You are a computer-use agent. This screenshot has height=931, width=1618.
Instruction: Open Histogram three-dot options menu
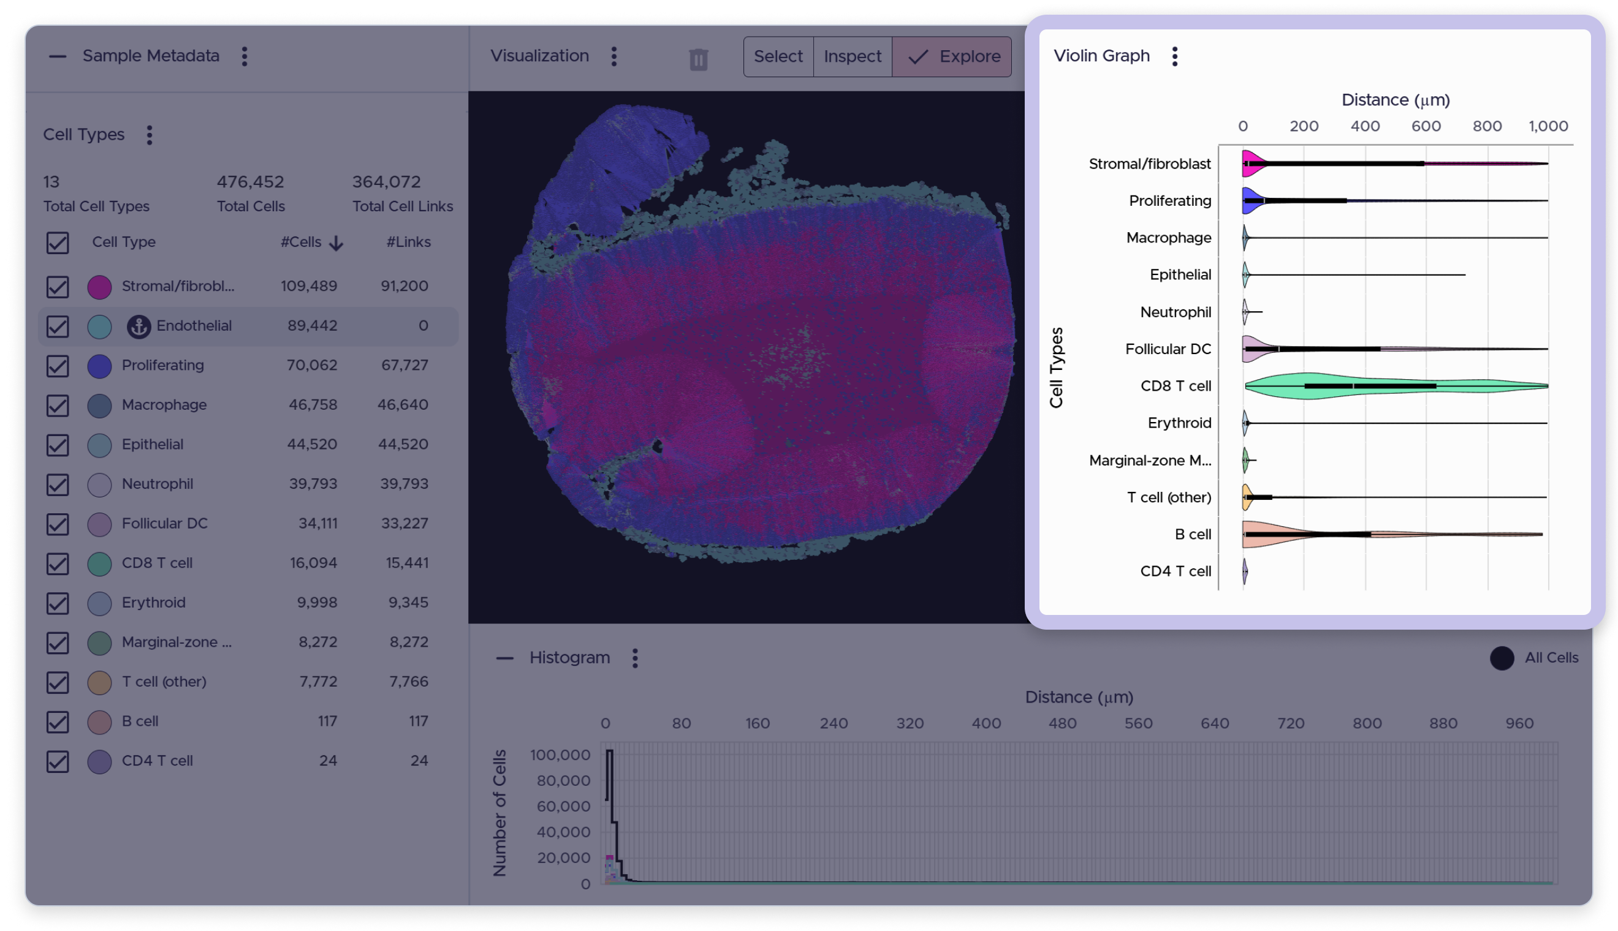pyautogui.click(x=635, y=658)
